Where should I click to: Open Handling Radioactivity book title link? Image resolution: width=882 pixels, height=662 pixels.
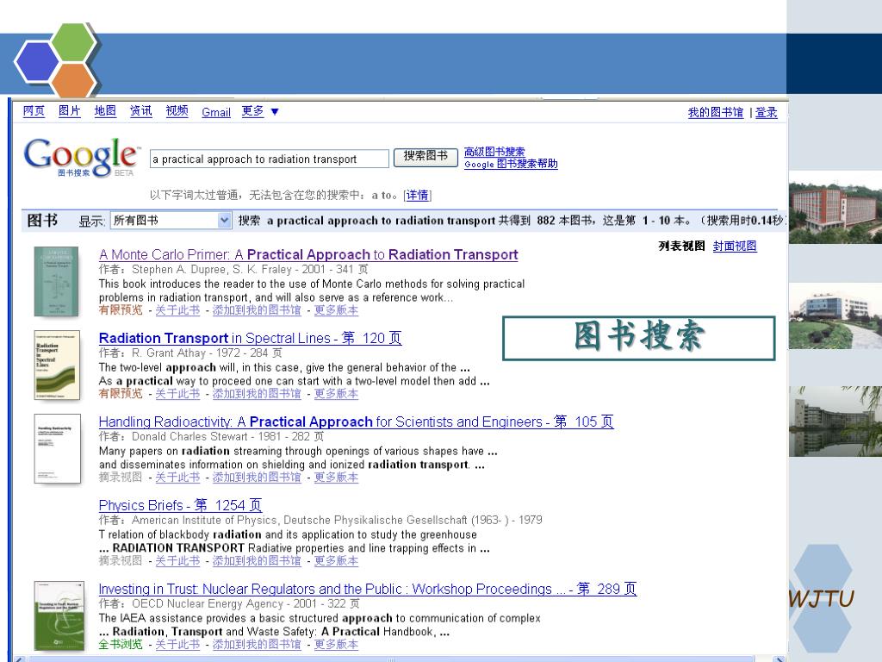click(x=356, y=422)
